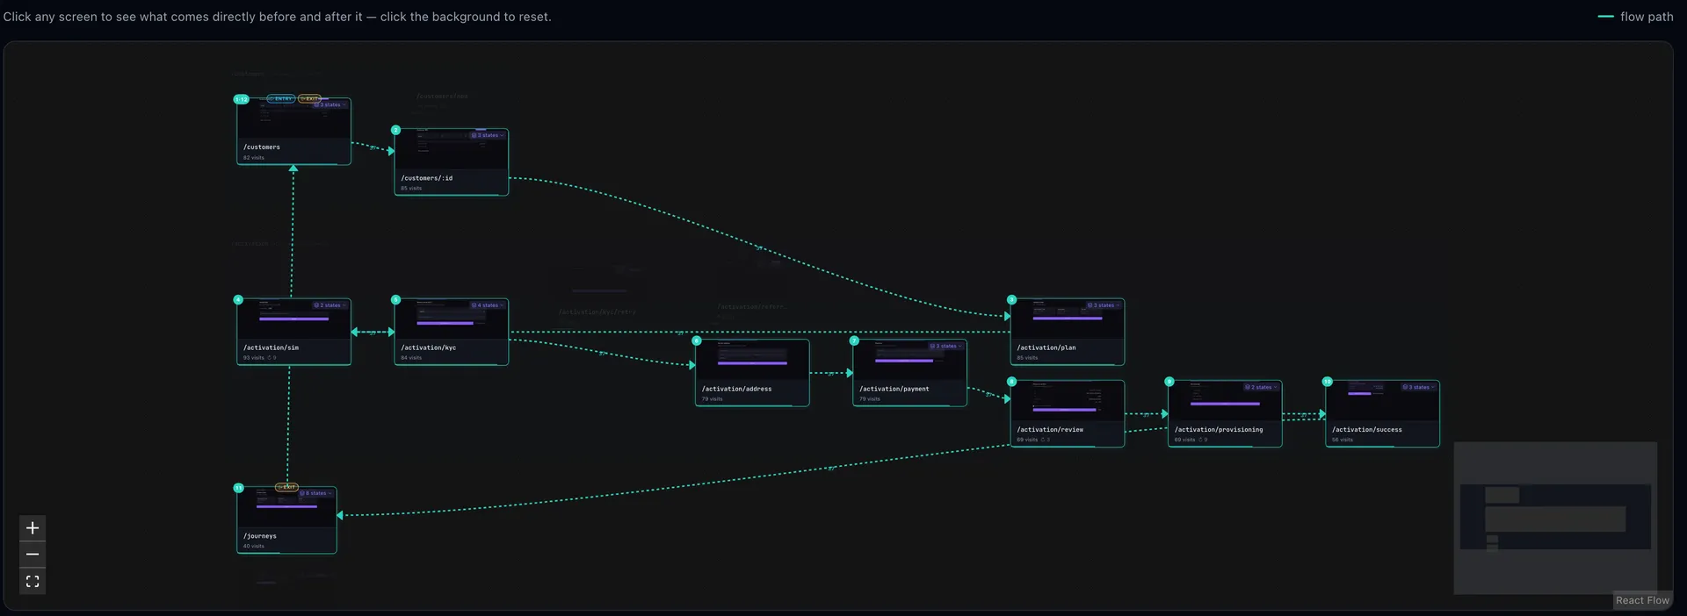The image size is (1687, 616).
Task: Click the /activation/provisioning route label
Action: click(1219, 430)
